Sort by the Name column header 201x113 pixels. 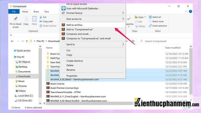click(49, 48)
